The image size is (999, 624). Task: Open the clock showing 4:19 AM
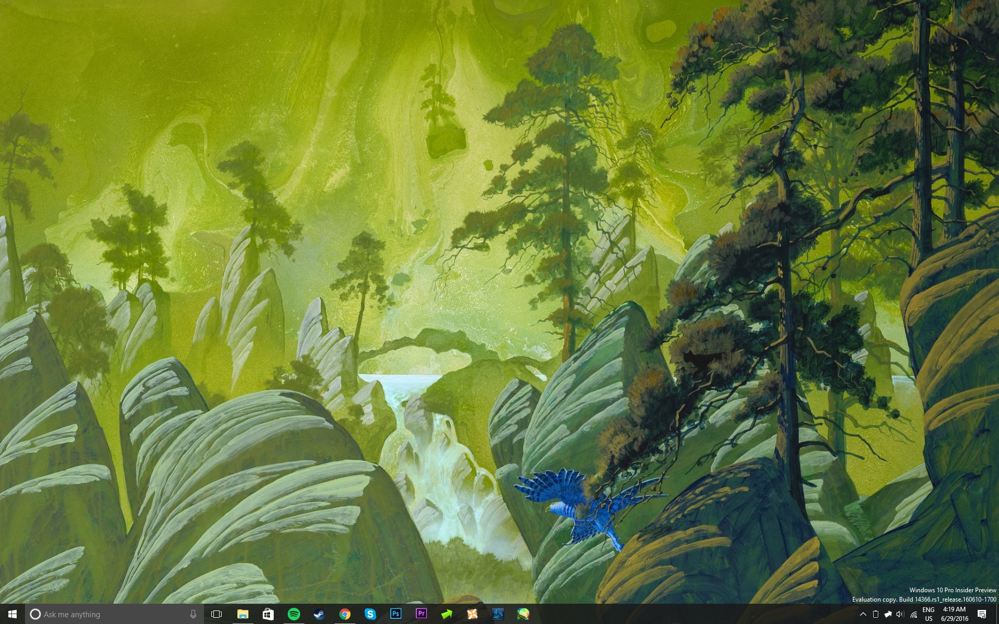click(954, 614)
